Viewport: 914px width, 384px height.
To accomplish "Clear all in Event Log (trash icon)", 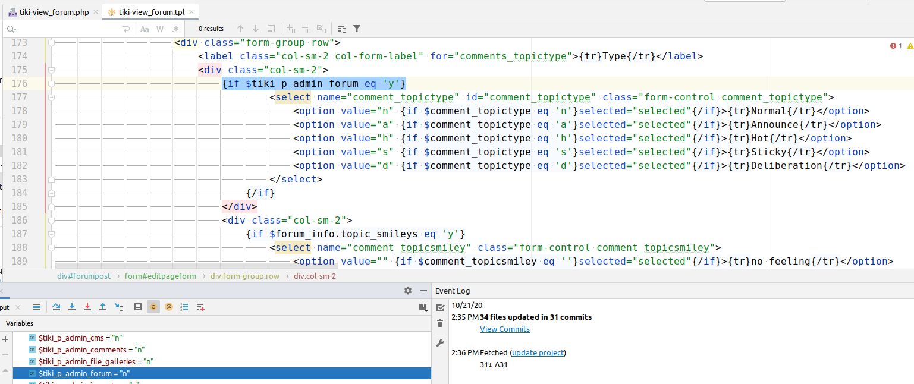I will 440,323.
